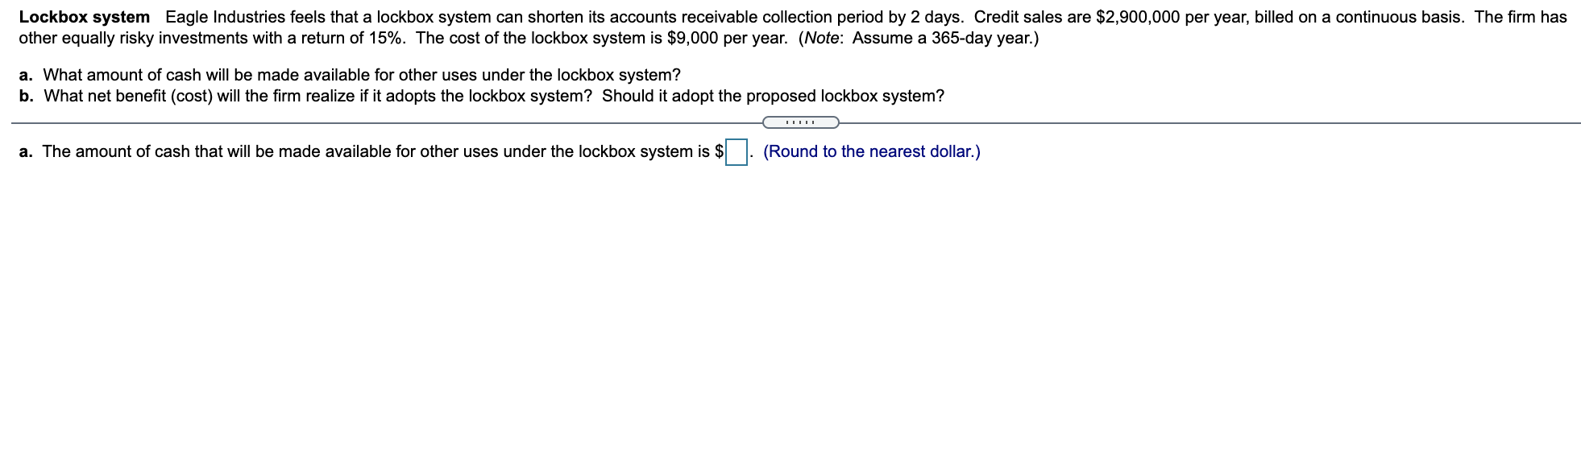Click the bold 'a.' label in the answer area
Screen dimensions: 1581x467
[x=25, y=151]
